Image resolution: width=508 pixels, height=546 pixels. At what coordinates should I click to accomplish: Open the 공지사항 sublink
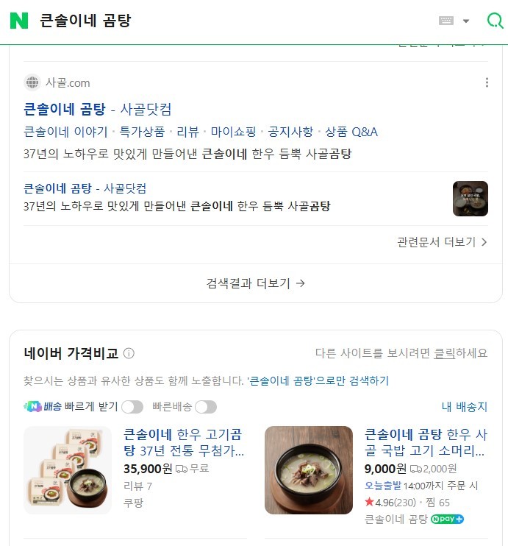pyautogui.click(x=290, y=132)
